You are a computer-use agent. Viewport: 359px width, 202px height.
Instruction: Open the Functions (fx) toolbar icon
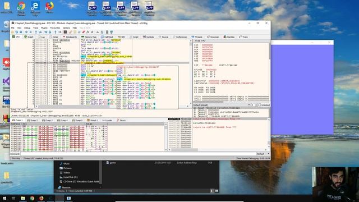pyautogui.click(x=88, y=32)
